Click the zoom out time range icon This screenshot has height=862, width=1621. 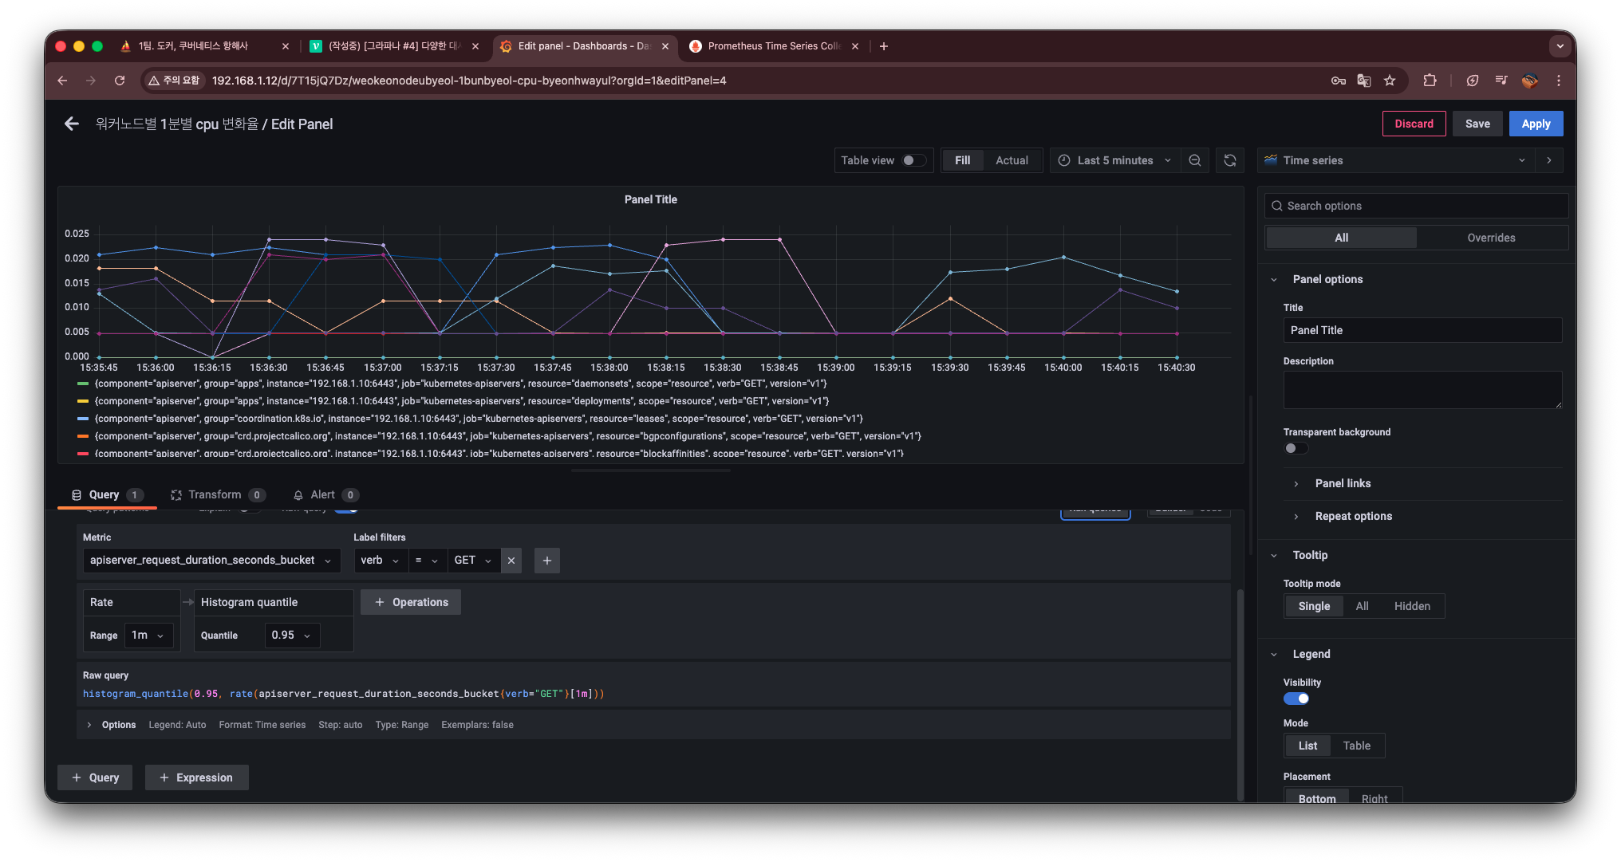tap(1195, 160)
